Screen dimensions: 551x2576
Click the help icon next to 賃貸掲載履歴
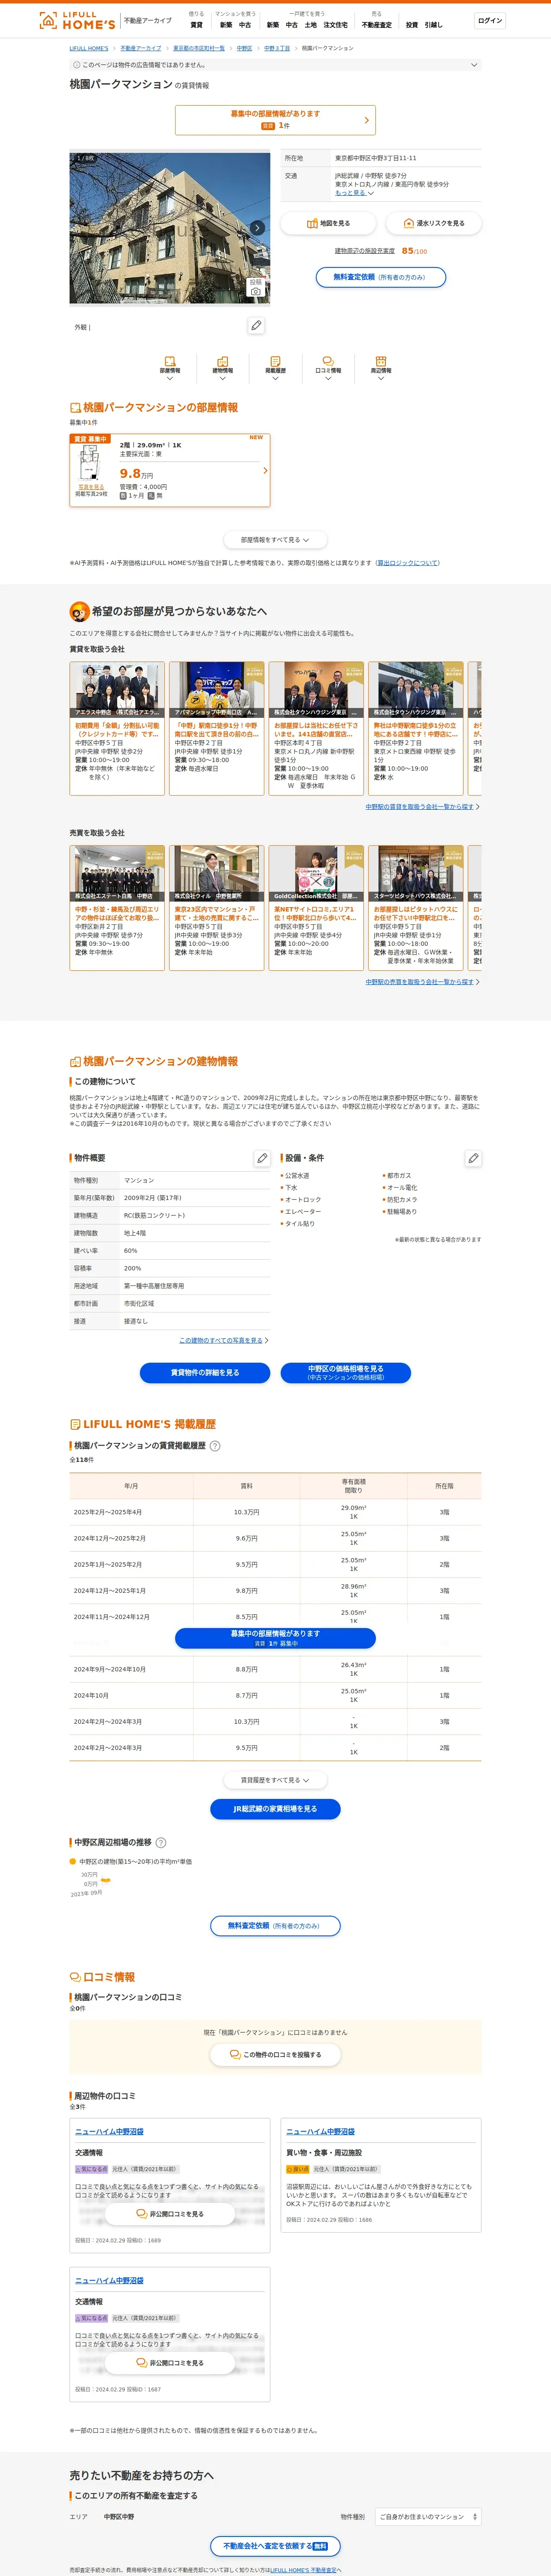click(215, 1446)
